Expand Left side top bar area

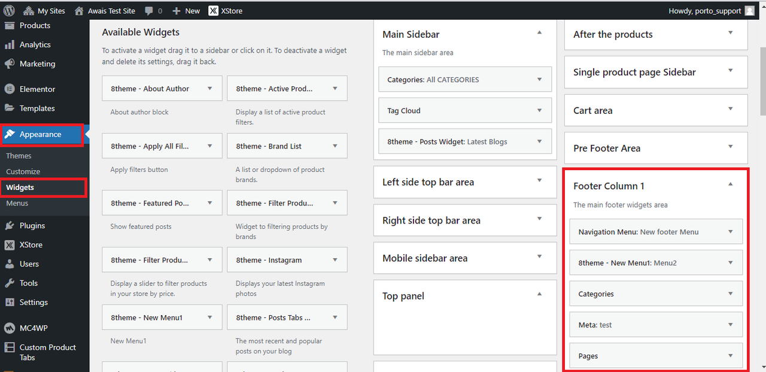click(x=539, y=180)
